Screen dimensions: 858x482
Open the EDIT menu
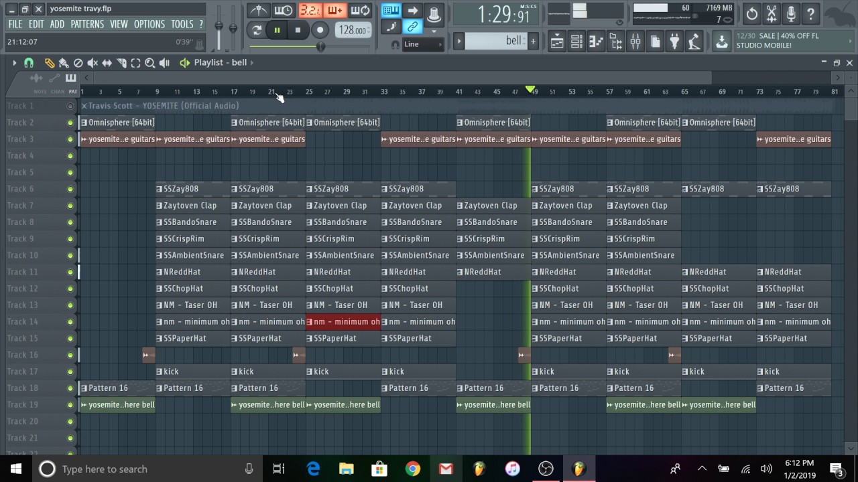tap(36, 24)
